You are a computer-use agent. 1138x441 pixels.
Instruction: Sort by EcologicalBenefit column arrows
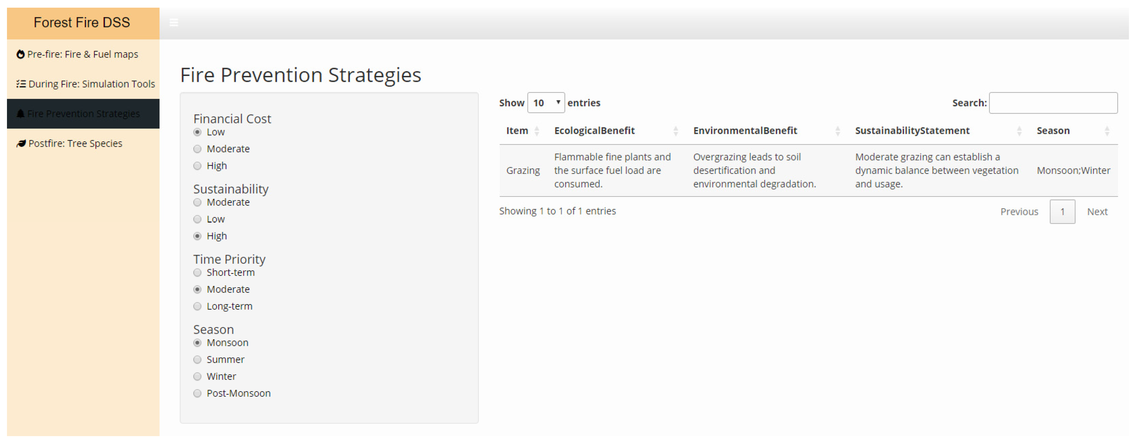pos(676,131)
